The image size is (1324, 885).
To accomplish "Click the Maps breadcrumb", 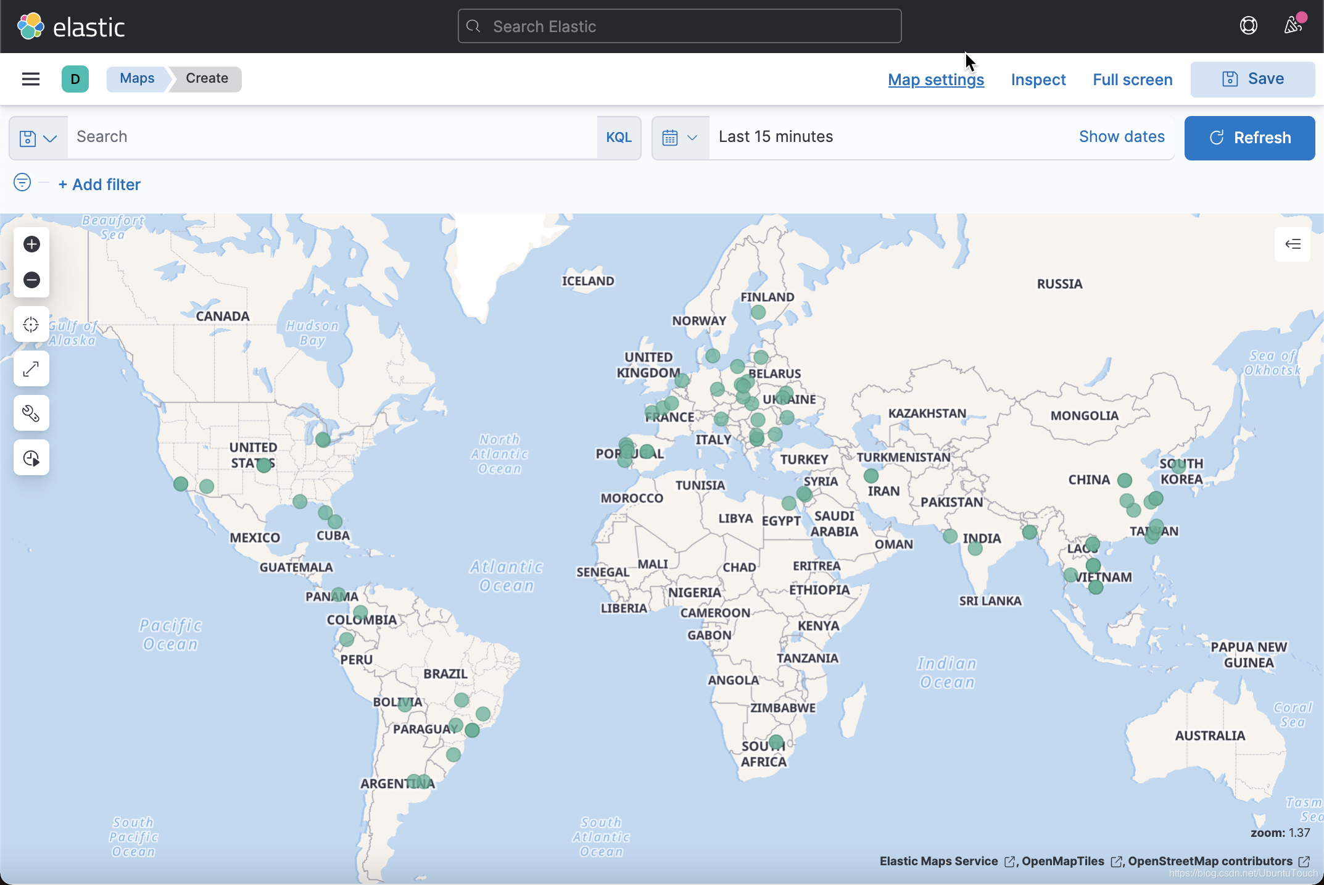I will tap(137, 78).
